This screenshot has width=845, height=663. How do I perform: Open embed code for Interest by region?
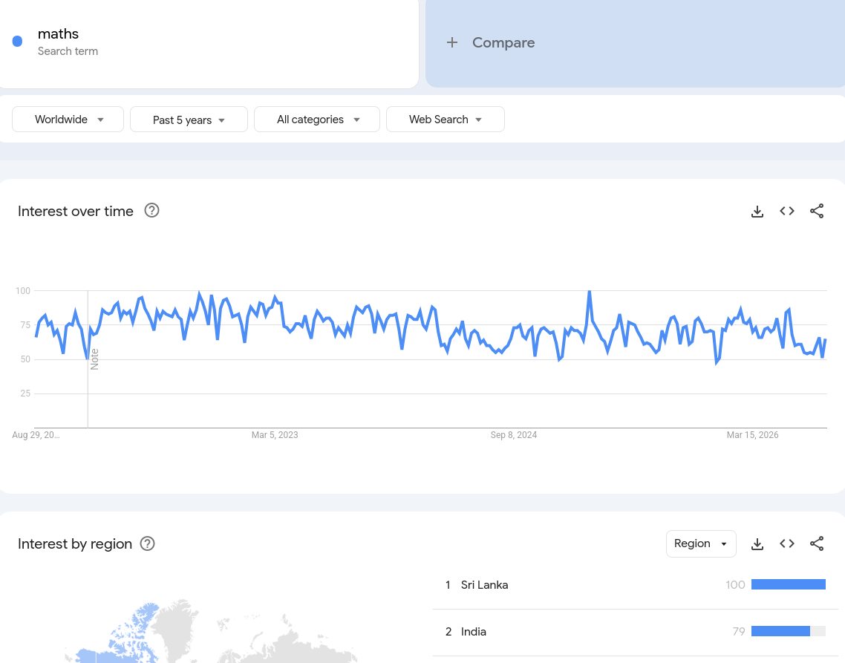(787, 544)
